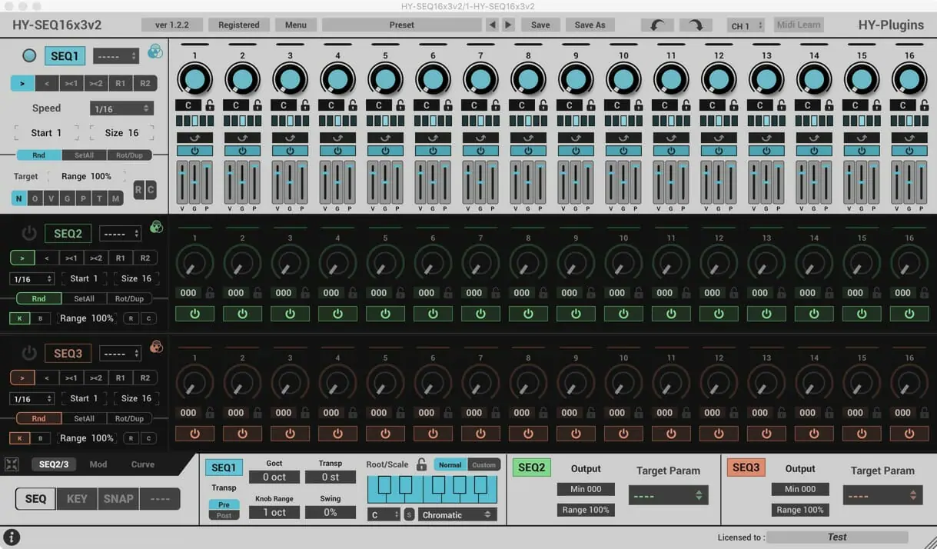The height and width of the screenshot is (549, 937).
Task: Click the undo arrow in top toolbar
Action: (x=658, y=25)
